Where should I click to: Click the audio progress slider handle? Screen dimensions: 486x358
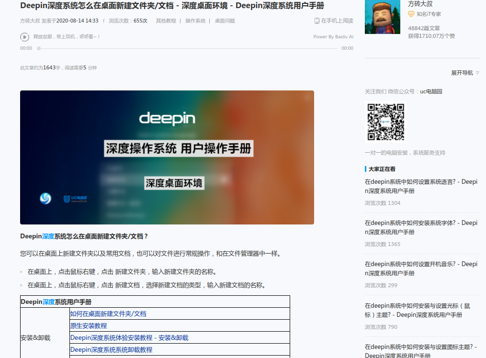tap(39, 48)
